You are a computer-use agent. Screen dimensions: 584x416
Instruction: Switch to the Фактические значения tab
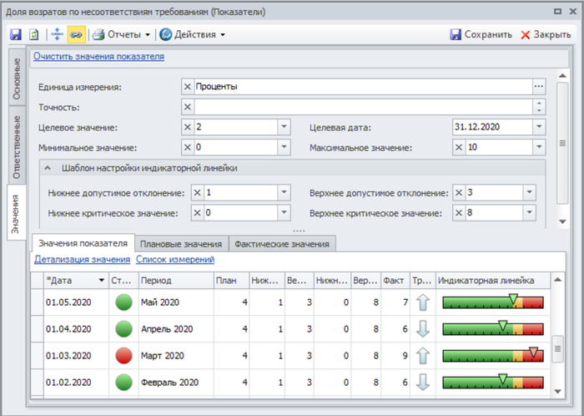click(x=282, y=244)
